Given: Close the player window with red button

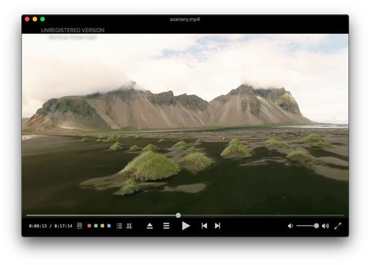Looking at the screenshot, I should [27, 19].
